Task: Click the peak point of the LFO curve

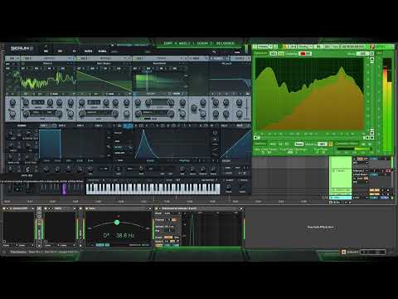Action: (143, 131)
